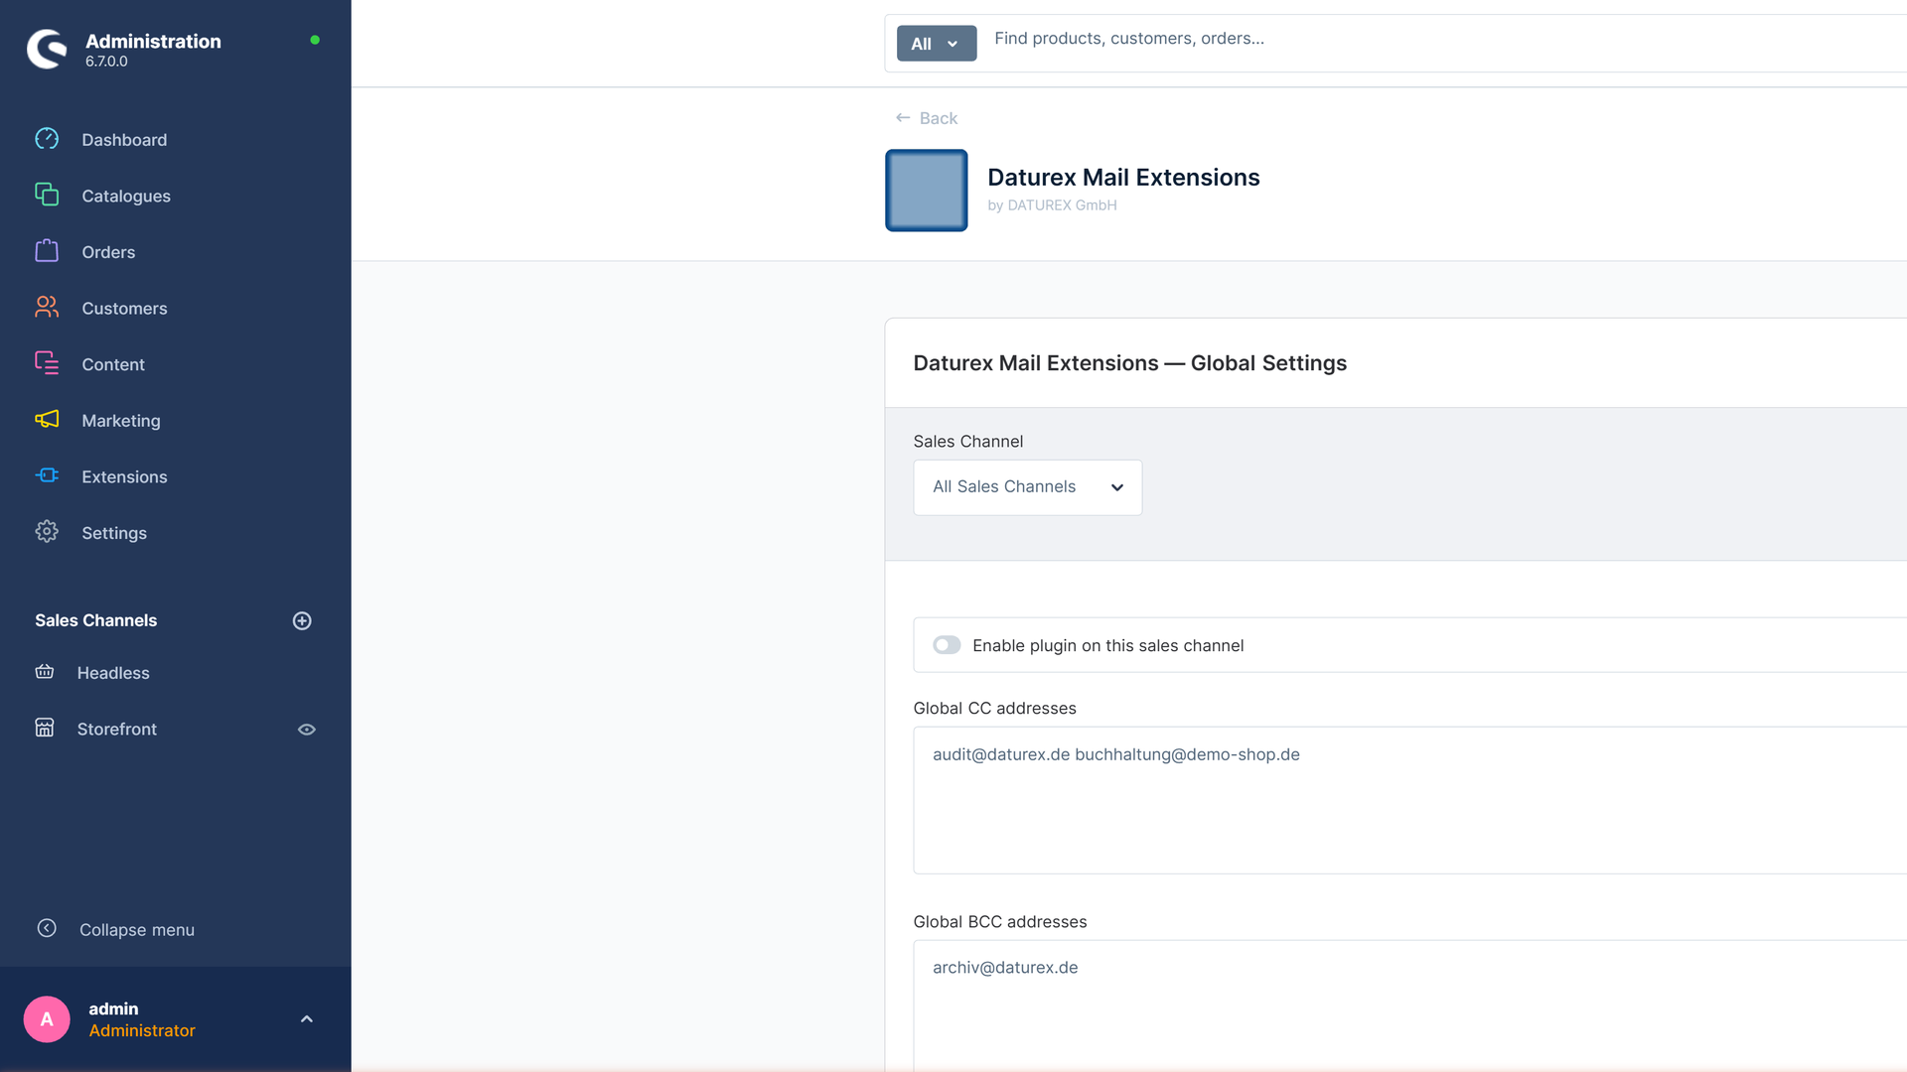Expand the admin user menu chevron
The height and width of the screenshot is (1072, 1907).
pyautogui.click(x=307, y=1019)
